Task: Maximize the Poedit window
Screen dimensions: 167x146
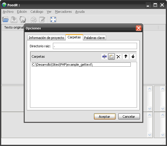Action: (155, 5)
